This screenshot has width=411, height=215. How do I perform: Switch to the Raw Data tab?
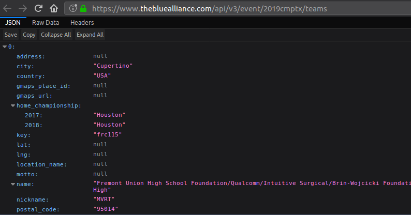[46, 23]
